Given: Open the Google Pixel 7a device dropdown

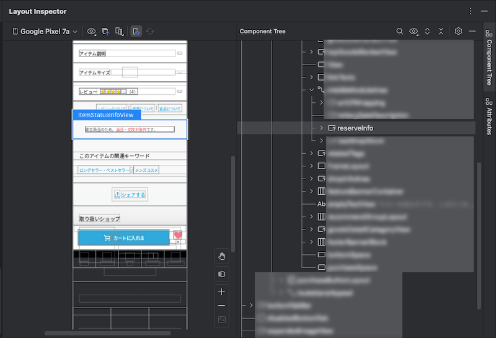Looking at the screenshot, I should pos(45,32).
